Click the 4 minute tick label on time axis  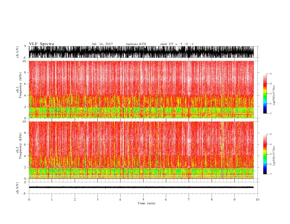tap(120, 199)
